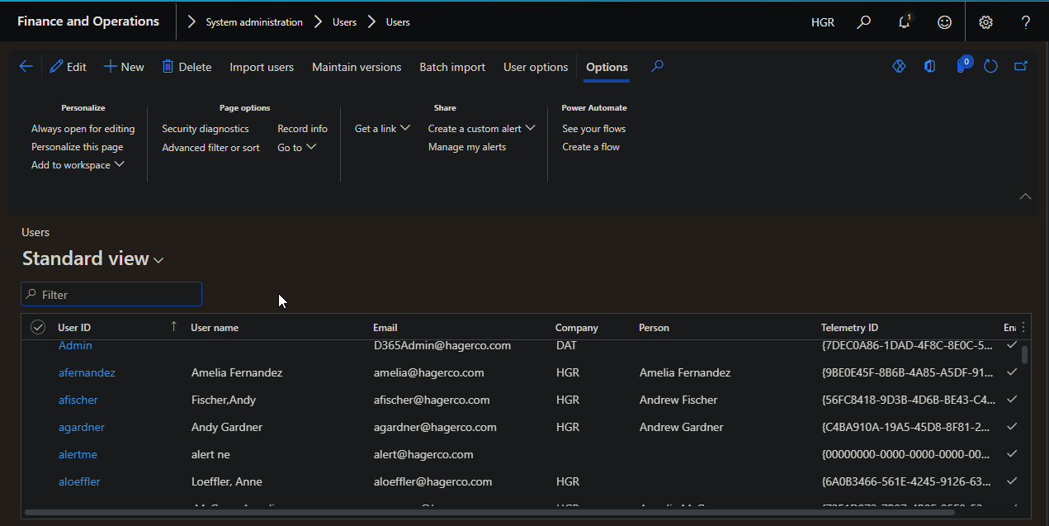Open System administration breadcrumb
Image resolution: width=1049 pixels, height=526 pixels.
pos(254,22)
